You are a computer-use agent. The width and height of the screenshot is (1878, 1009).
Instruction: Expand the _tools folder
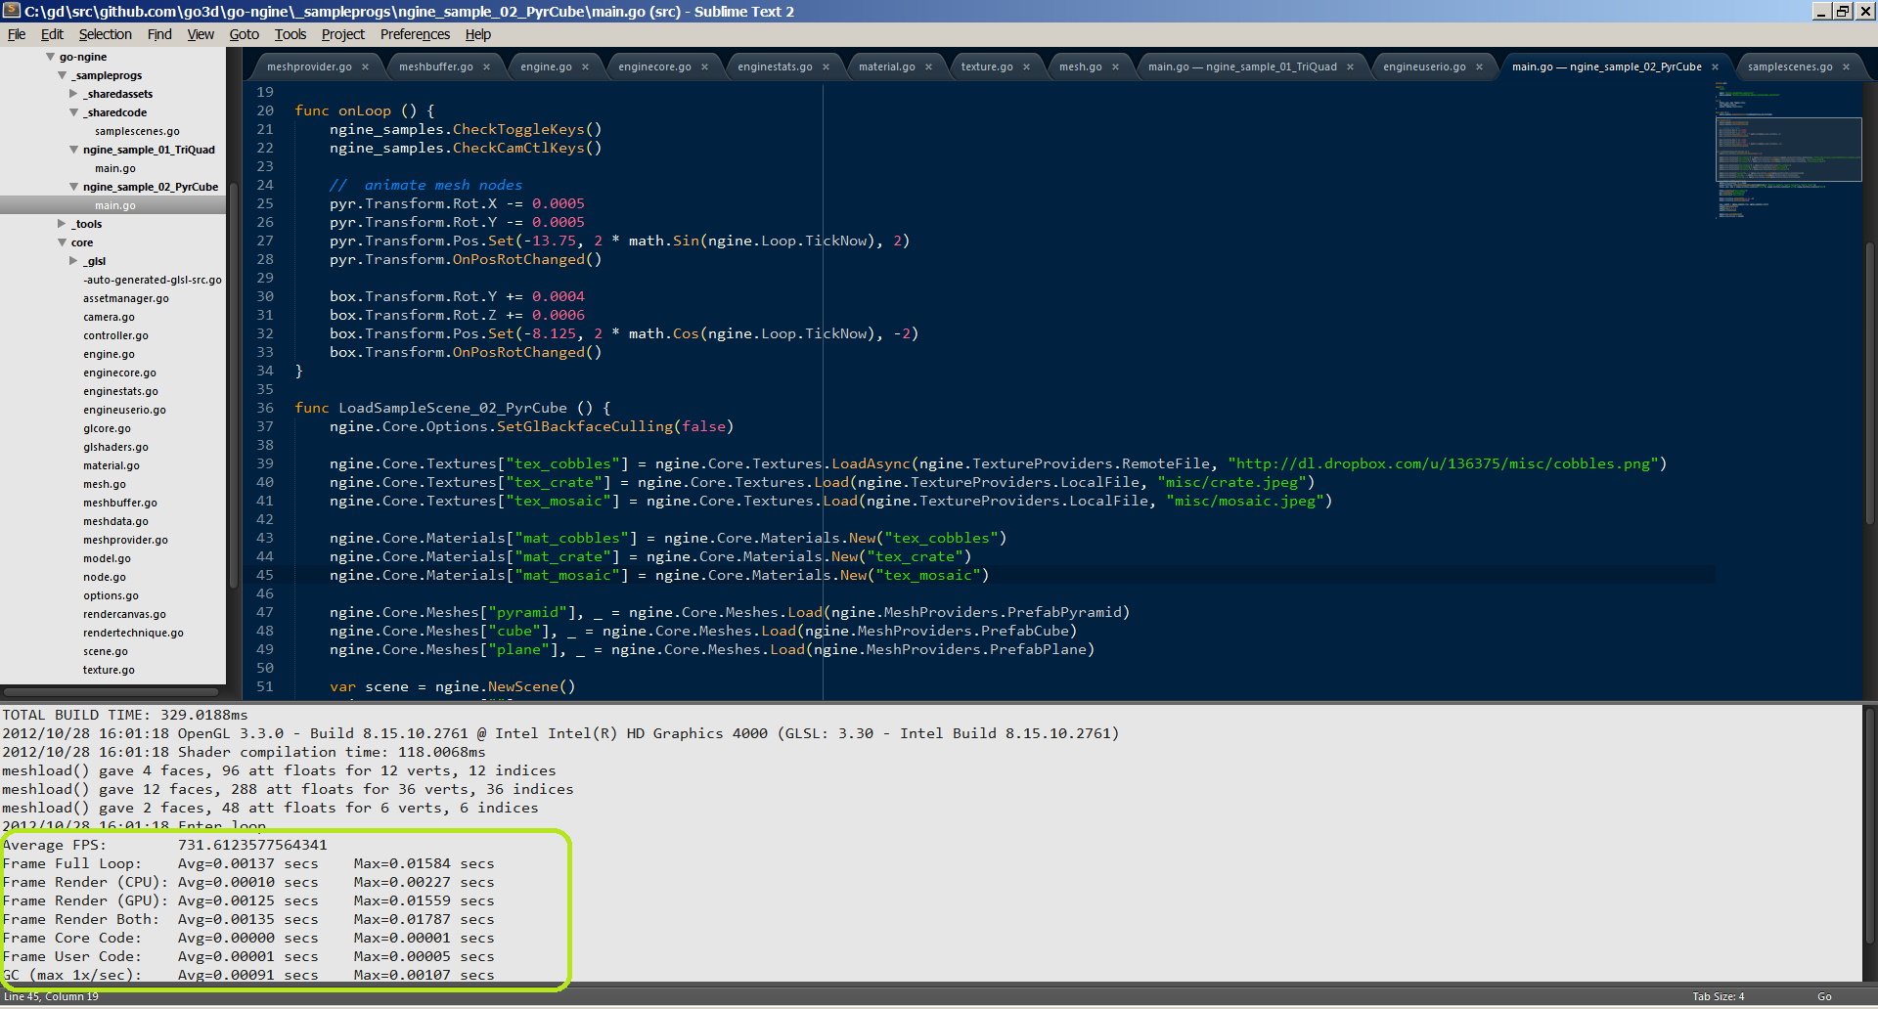62,224
